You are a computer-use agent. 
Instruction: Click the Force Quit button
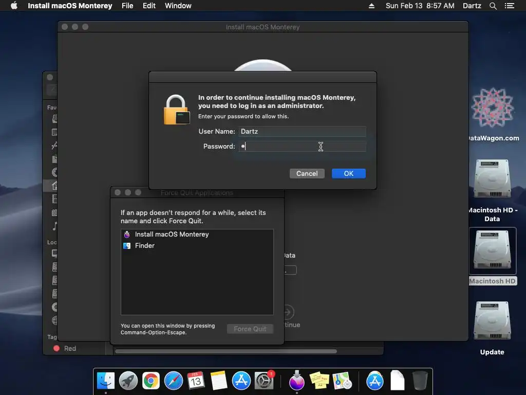pos(250,329)
